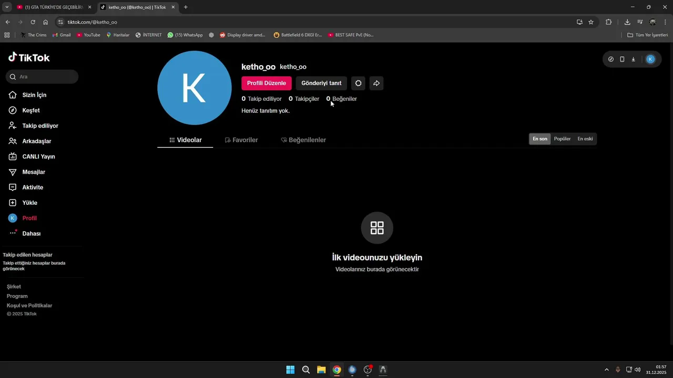Open Windows Start menu
This screenshot has height=378, width=673.
point(290,370)
